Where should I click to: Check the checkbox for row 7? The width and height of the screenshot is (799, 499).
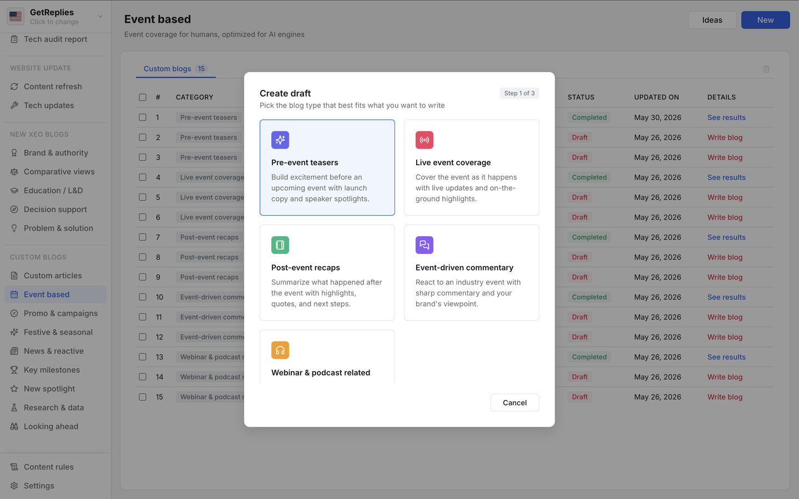pos(143,237)
